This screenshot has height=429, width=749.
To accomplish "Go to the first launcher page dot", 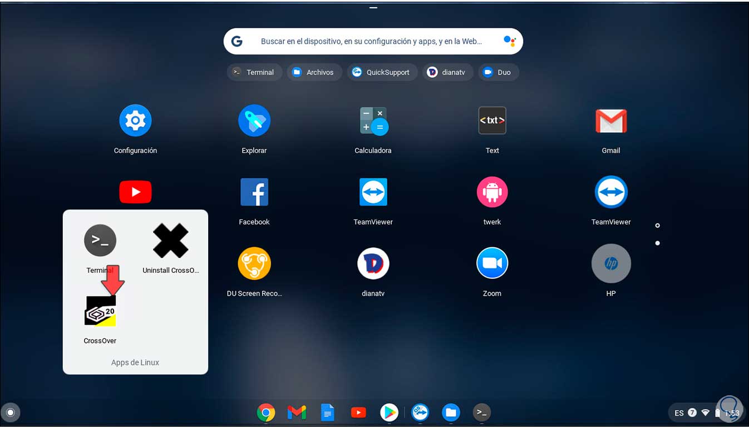I will coord(658,226).
